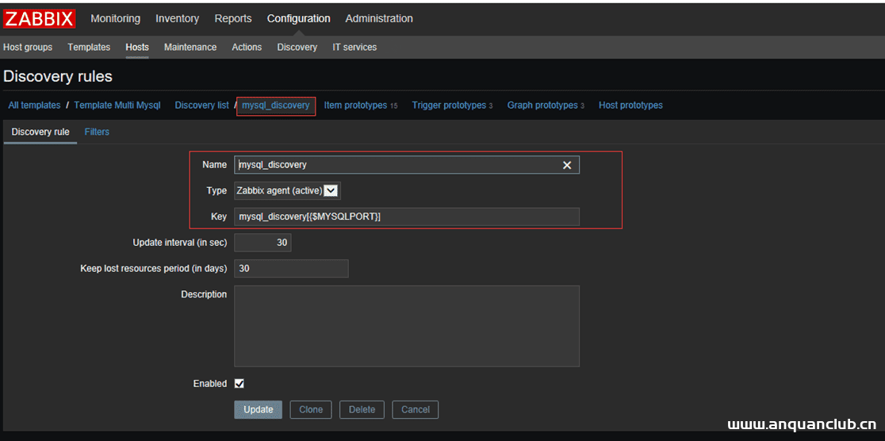Click the Delete button
The height and width of the screenshot is (441, 885).
(362, 409)
